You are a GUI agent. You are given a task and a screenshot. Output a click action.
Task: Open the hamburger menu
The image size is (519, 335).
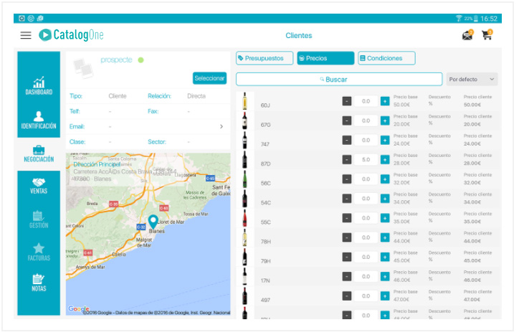pyautogui.click(x=26, y=35)
